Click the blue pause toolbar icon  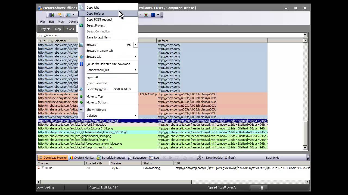click(153, 15)
